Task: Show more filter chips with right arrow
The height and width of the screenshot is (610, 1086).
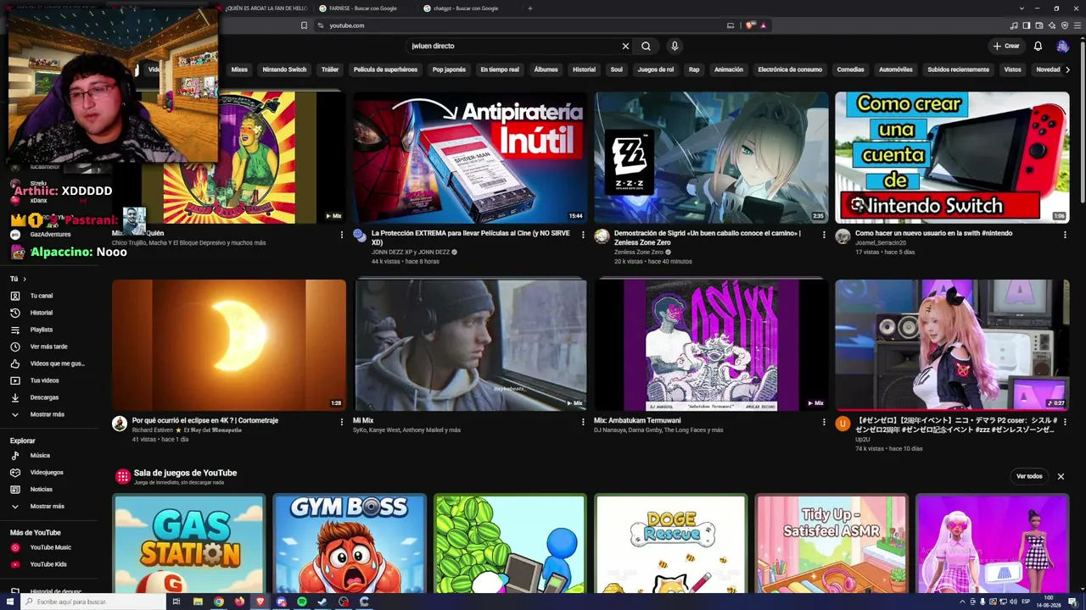Action: pyautogui.click(x=1067, y=69)
